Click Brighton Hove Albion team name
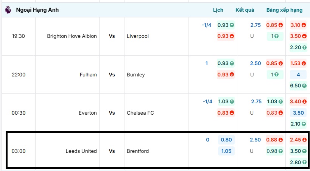310x171 pixels. pyautogui.click(x=72, y=36)
